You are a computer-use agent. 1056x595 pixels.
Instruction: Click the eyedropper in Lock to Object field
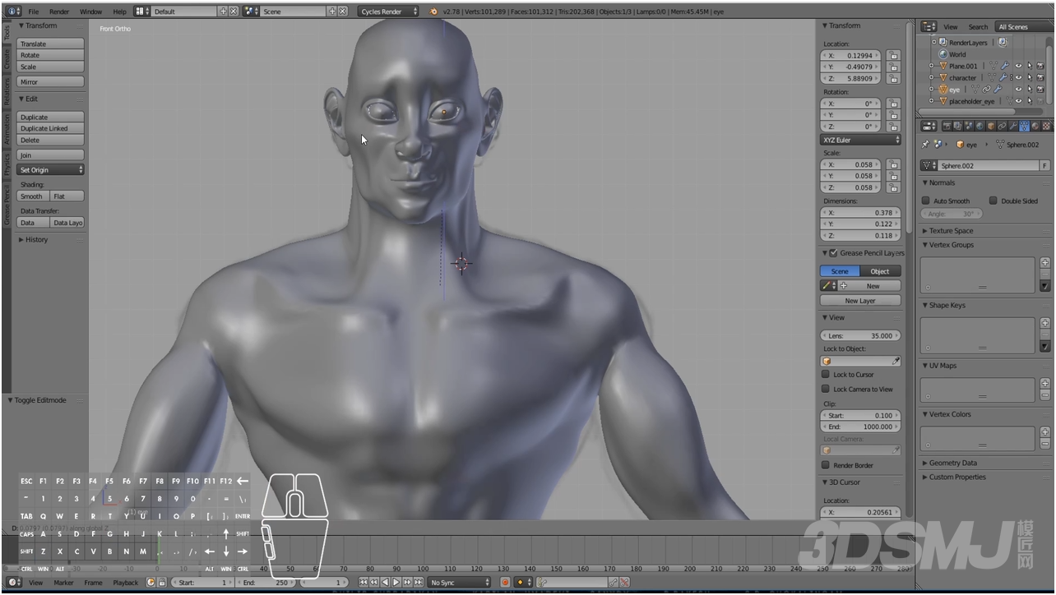(x=896, y=361)
